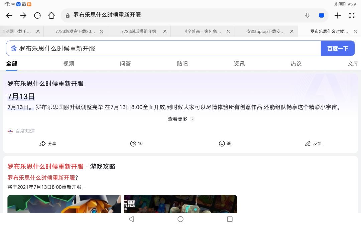
Task: Click the 7月13日 answer heading
Action: (21, 96)
